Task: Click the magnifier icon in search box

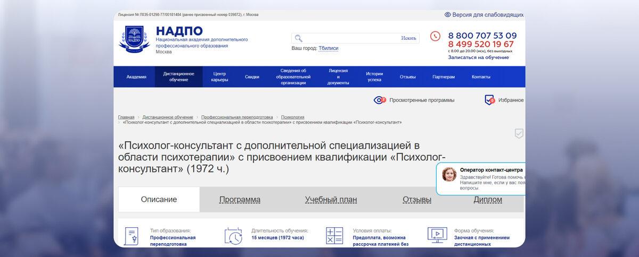Action: (x=299, y=38)
